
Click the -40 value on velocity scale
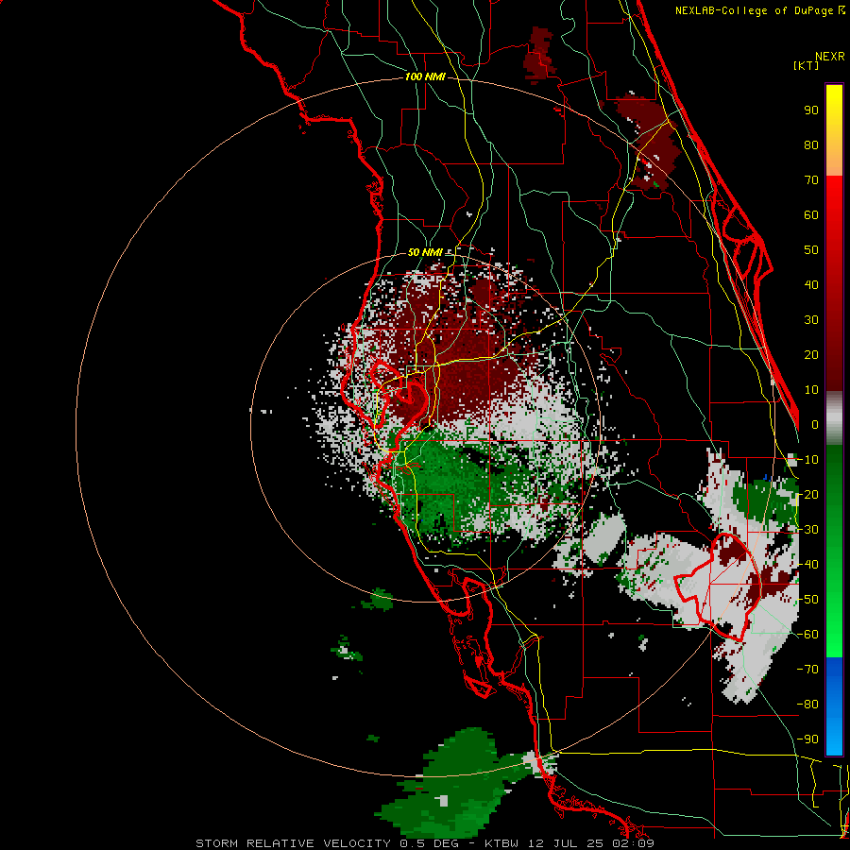pyautogui.click(x=807, y=565)
